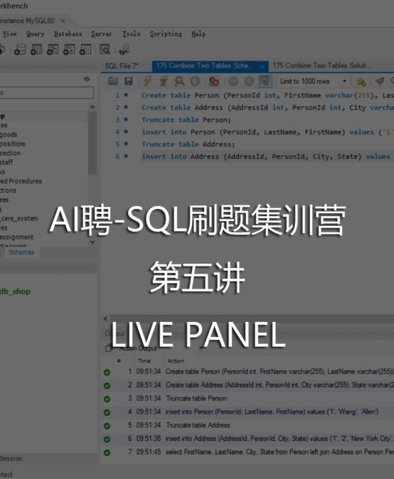
Task: Select the Schemas tab in navigator
Action: click(21, 252)
